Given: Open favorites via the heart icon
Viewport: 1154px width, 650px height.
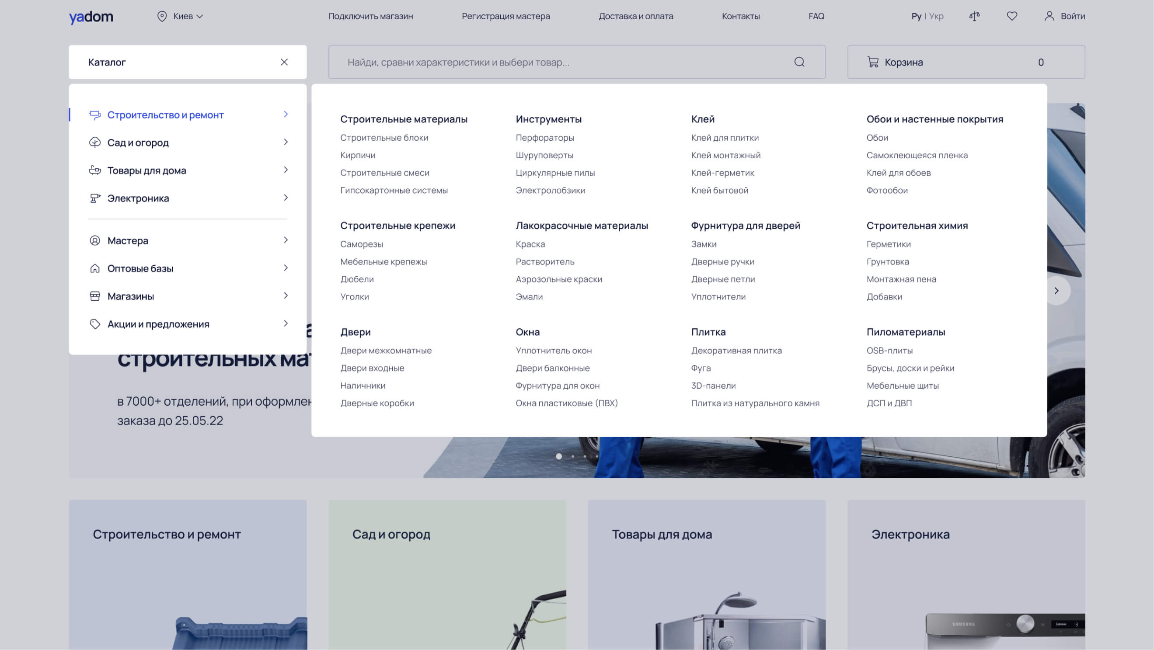Looking at the screenshot, I should click(1011, 16).
